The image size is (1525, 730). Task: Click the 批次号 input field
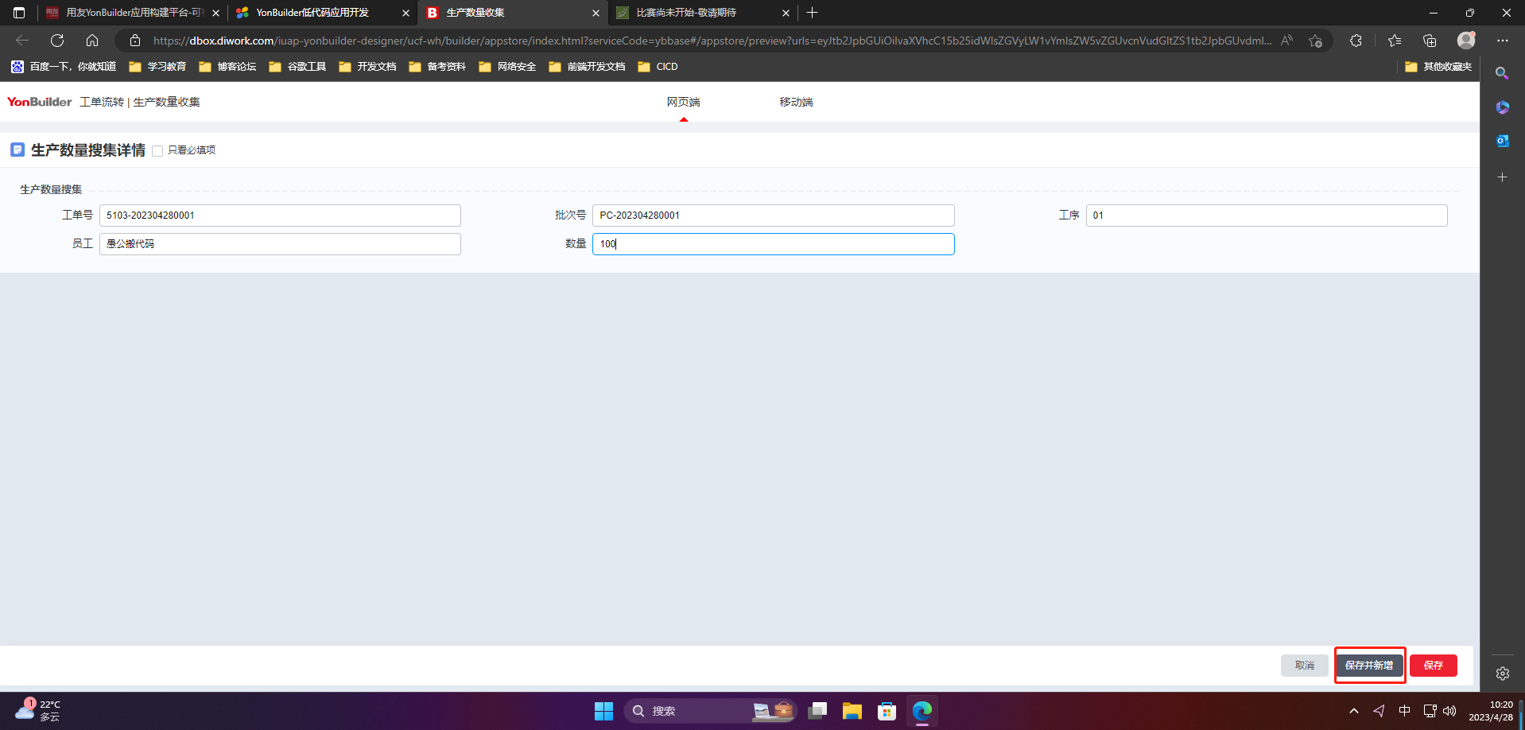[774, 216]
